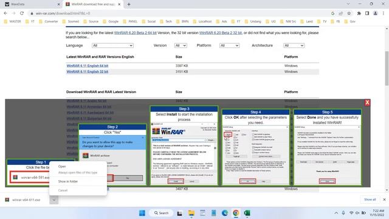This screenshot has height=219, width=389.
Task: Open the MASTER bookmark folder
Action: coord(13,21)
